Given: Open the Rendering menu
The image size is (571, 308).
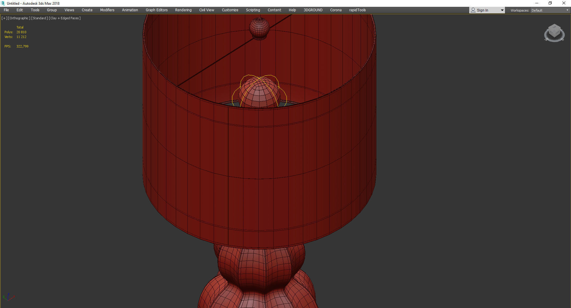Looking at the screenshot, I should 183,10.
